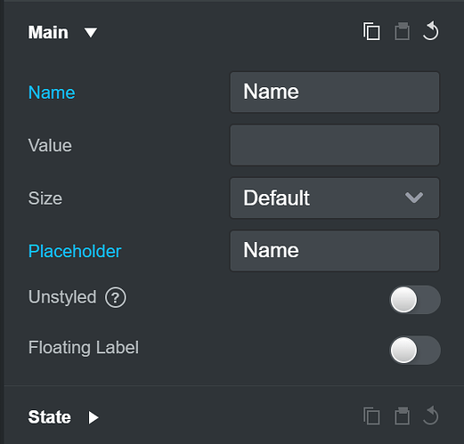Viewport: 464px width, 444px height.
Task: Click the Name input field
Action: (x=335, y=92)
